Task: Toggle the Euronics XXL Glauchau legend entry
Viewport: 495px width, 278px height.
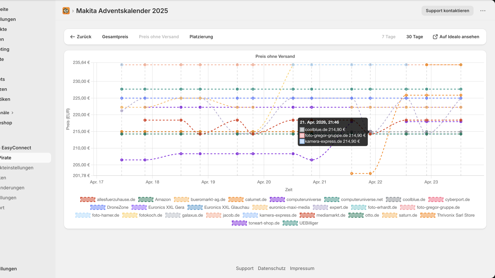Action: pos(218,207)
